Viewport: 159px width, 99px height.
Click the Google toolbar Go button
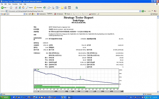point(26,14)
